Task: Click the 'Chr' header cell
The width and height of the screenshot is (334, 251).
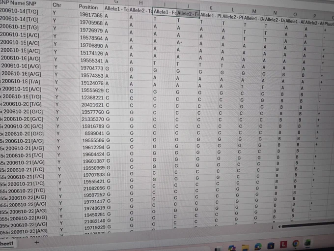Action: (64, 5)
